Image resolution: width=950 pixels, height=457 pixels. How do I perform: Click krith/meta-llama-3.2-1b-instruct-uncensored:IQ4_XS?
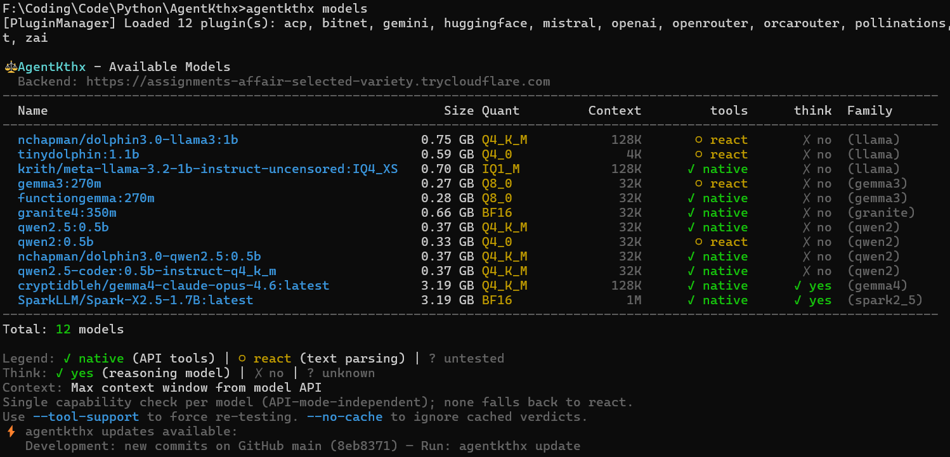208,169
